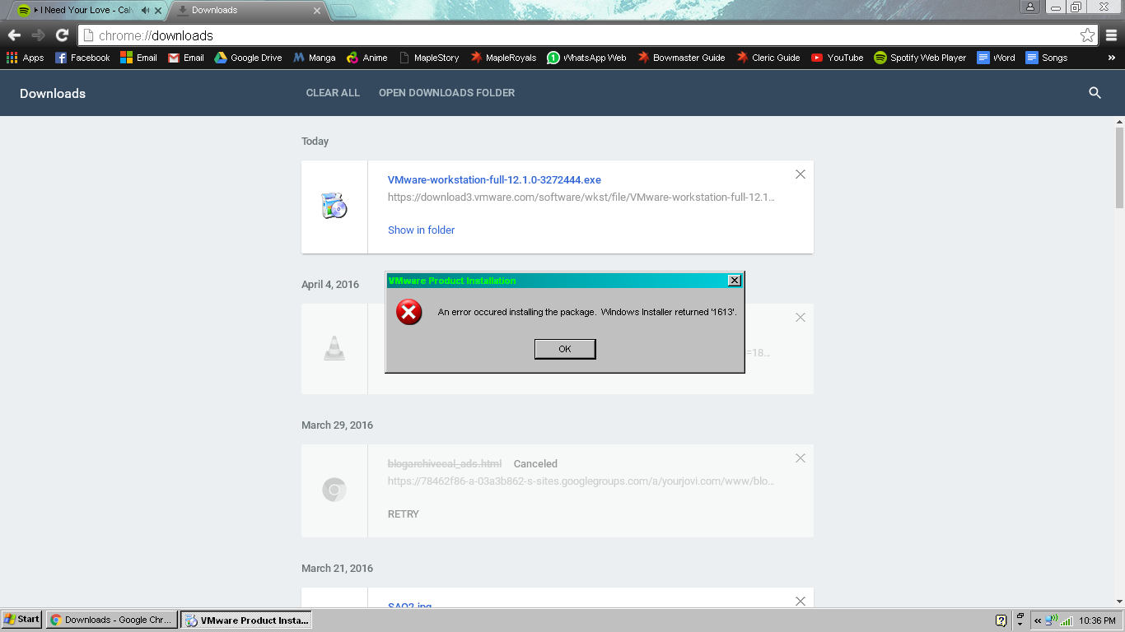Viewport: 1125px width, 632px height.
Task: Click OK in the VMware error dialog
Action: [x=564, y=349]
